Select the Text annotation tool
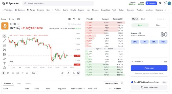Viewport: 172px width, 94px height. coord(4,63)
